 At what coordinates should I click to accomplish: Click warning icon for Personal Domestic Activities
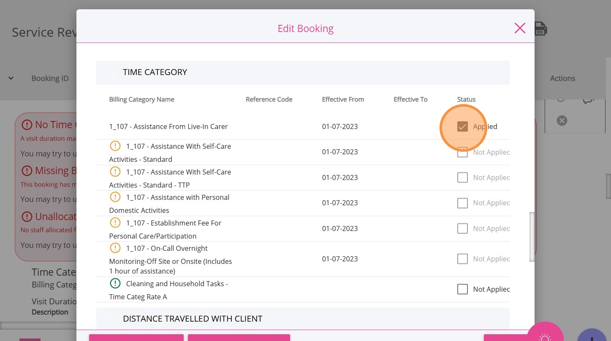[115, 197]
